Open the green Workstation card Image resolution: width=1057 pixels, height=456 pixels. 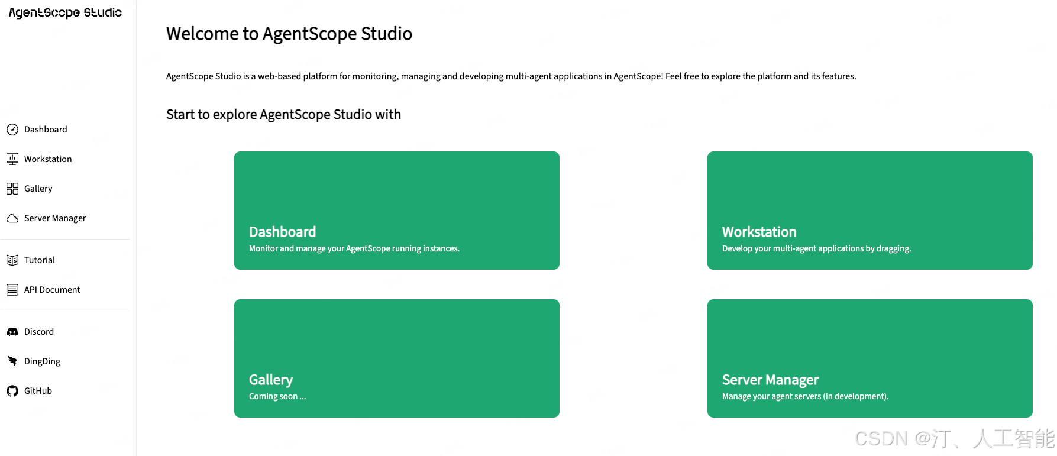click(x=870, y=211)
